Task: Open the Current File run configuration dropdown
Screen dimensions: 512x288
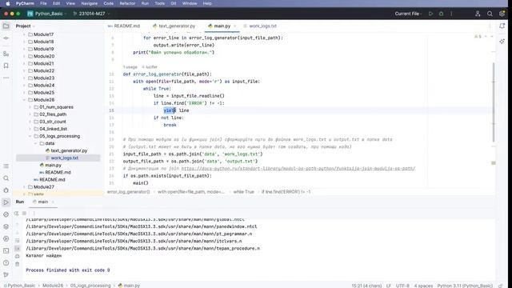Action: coord(408,14)
